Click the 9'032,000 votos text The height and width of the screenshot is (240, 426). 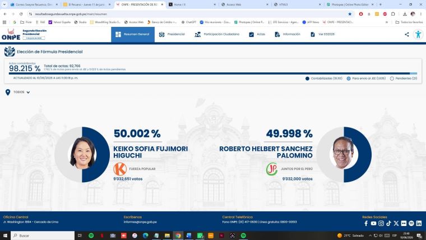298,179
